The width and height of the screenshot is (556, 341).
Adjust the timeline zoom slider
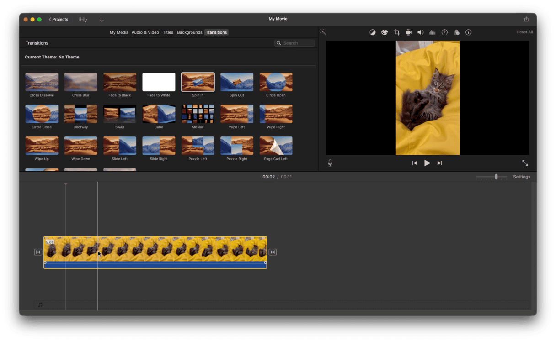point(496,177)
